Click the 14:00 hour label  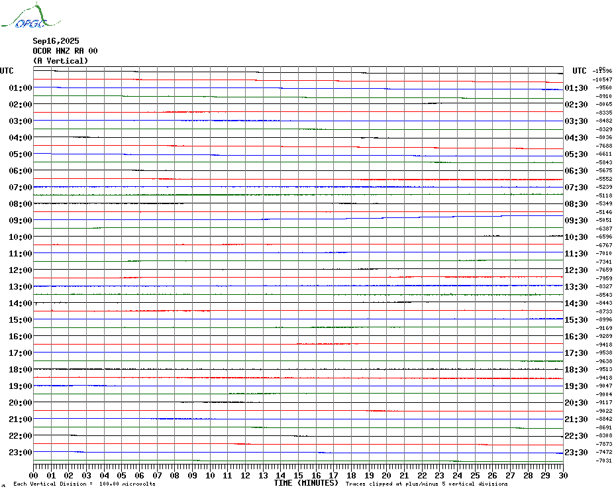21,303
